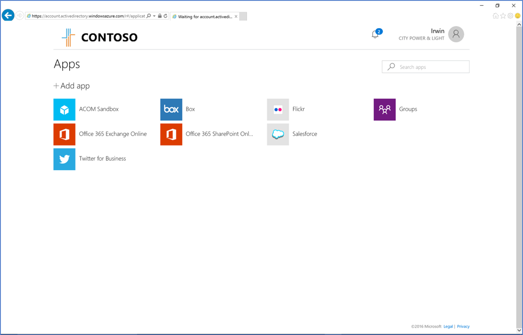Expand the address bar dropdown arrow
This screenshot has height=335, width=523.
(154, 16)
